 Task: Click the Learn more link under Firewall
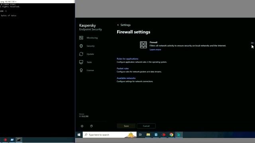[x=155, y=50]
